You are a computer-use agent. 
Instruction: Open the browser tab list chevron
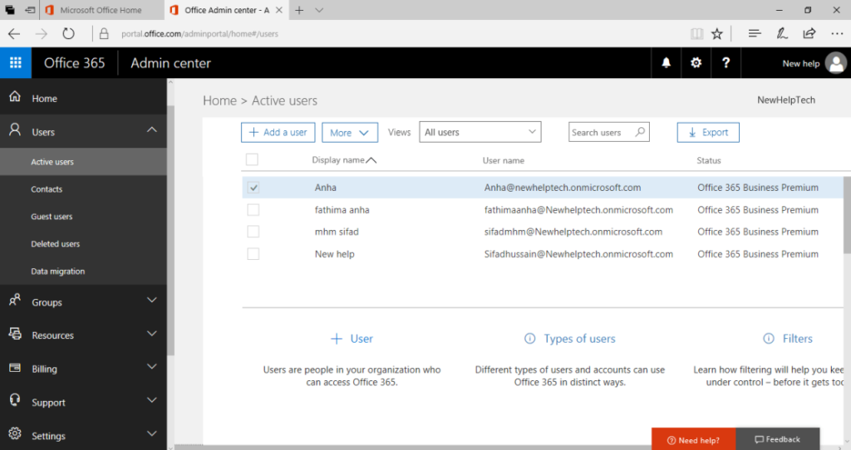[x=319, y=10]
